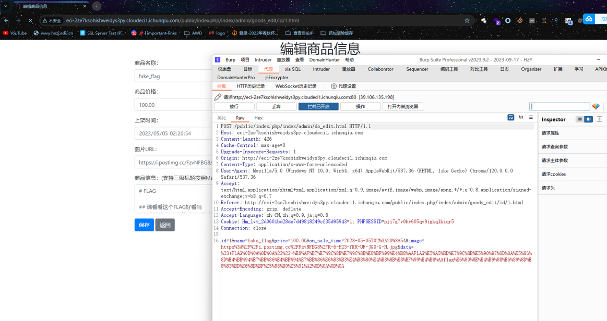Click the 放行 forward button

tap(234, 107)
